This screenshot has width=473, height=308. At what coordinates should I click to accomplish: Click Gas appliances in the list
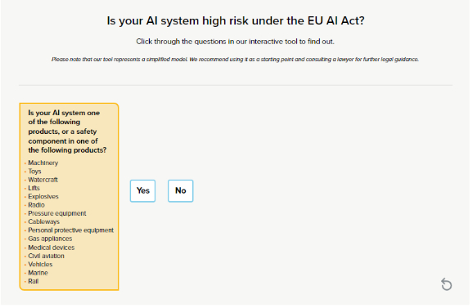click(x=50, y=239)
